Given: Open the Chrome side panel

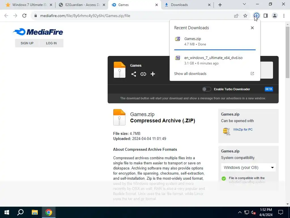Looking at the screenshot, I should (266, 16).
